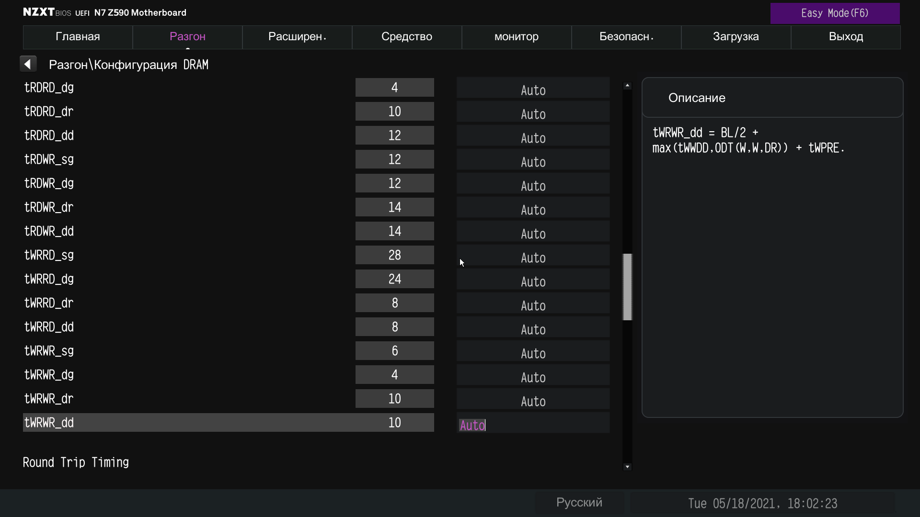Click the date and time display
920x517 pixels.
pyautogui.click(x=762, y=504)
